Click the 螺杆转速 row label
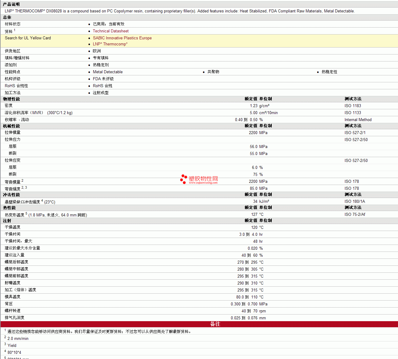This screenshot has height=359, width=398. tap(12, 311)
